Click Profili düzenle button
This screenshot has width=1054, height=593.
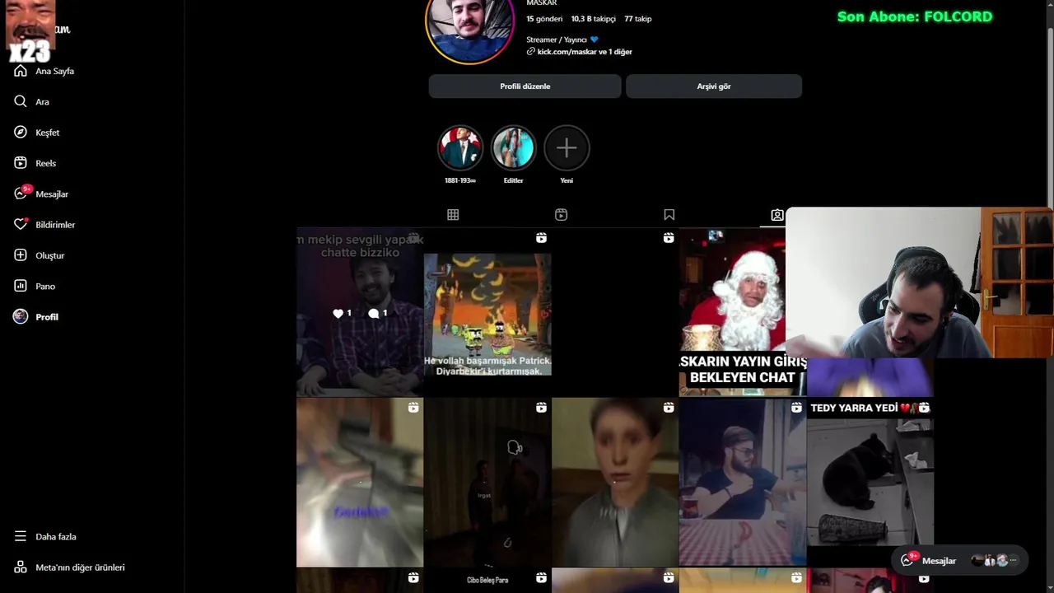525,86
